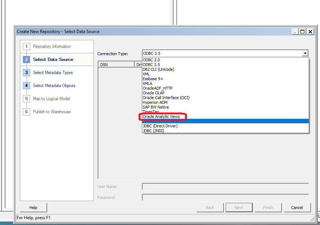This screenshot has width=320, height=225.
Task: Pick XML connection type
Action: point(225,74)
